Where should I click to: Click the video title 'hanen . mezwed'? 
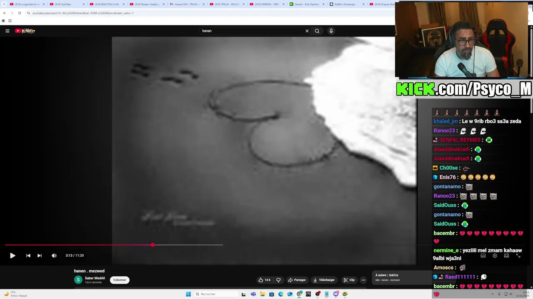(89, 271)
